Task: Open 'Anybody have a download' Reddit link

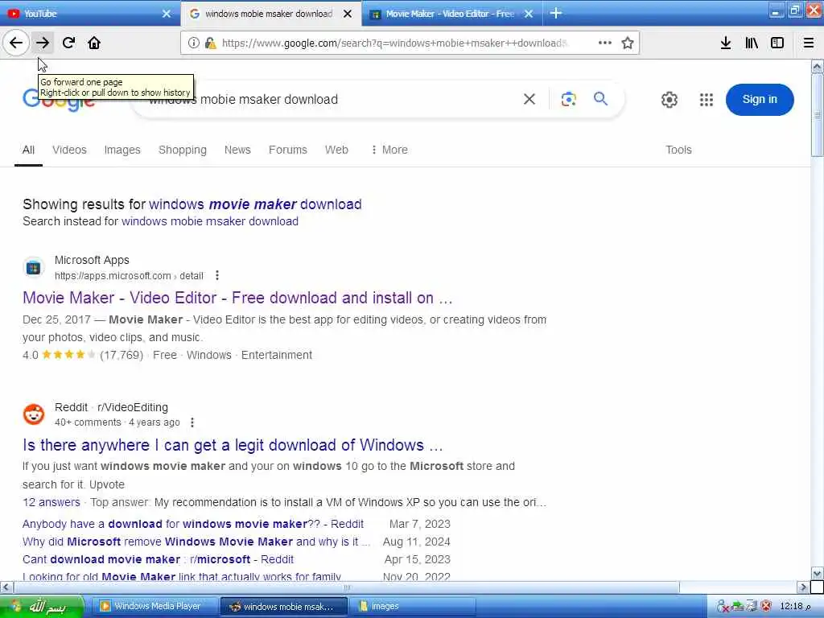Action: (193, 524)
